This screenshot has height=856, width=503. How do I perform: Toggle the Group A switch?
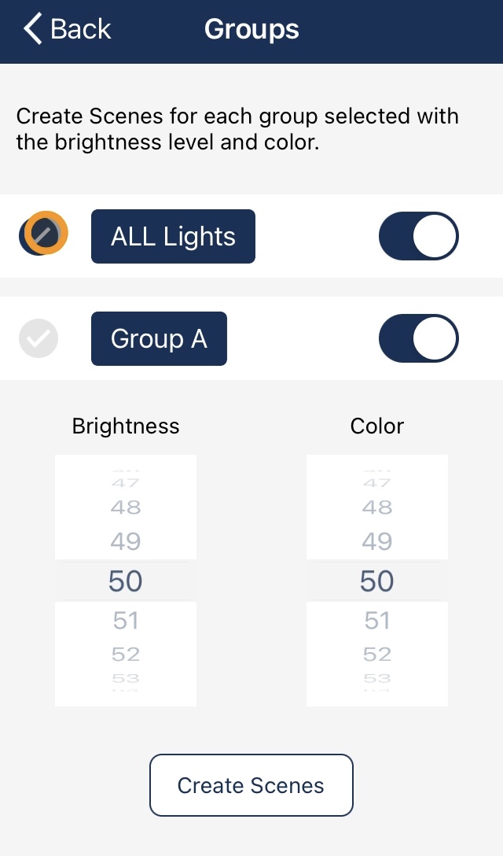pos(419,338)
